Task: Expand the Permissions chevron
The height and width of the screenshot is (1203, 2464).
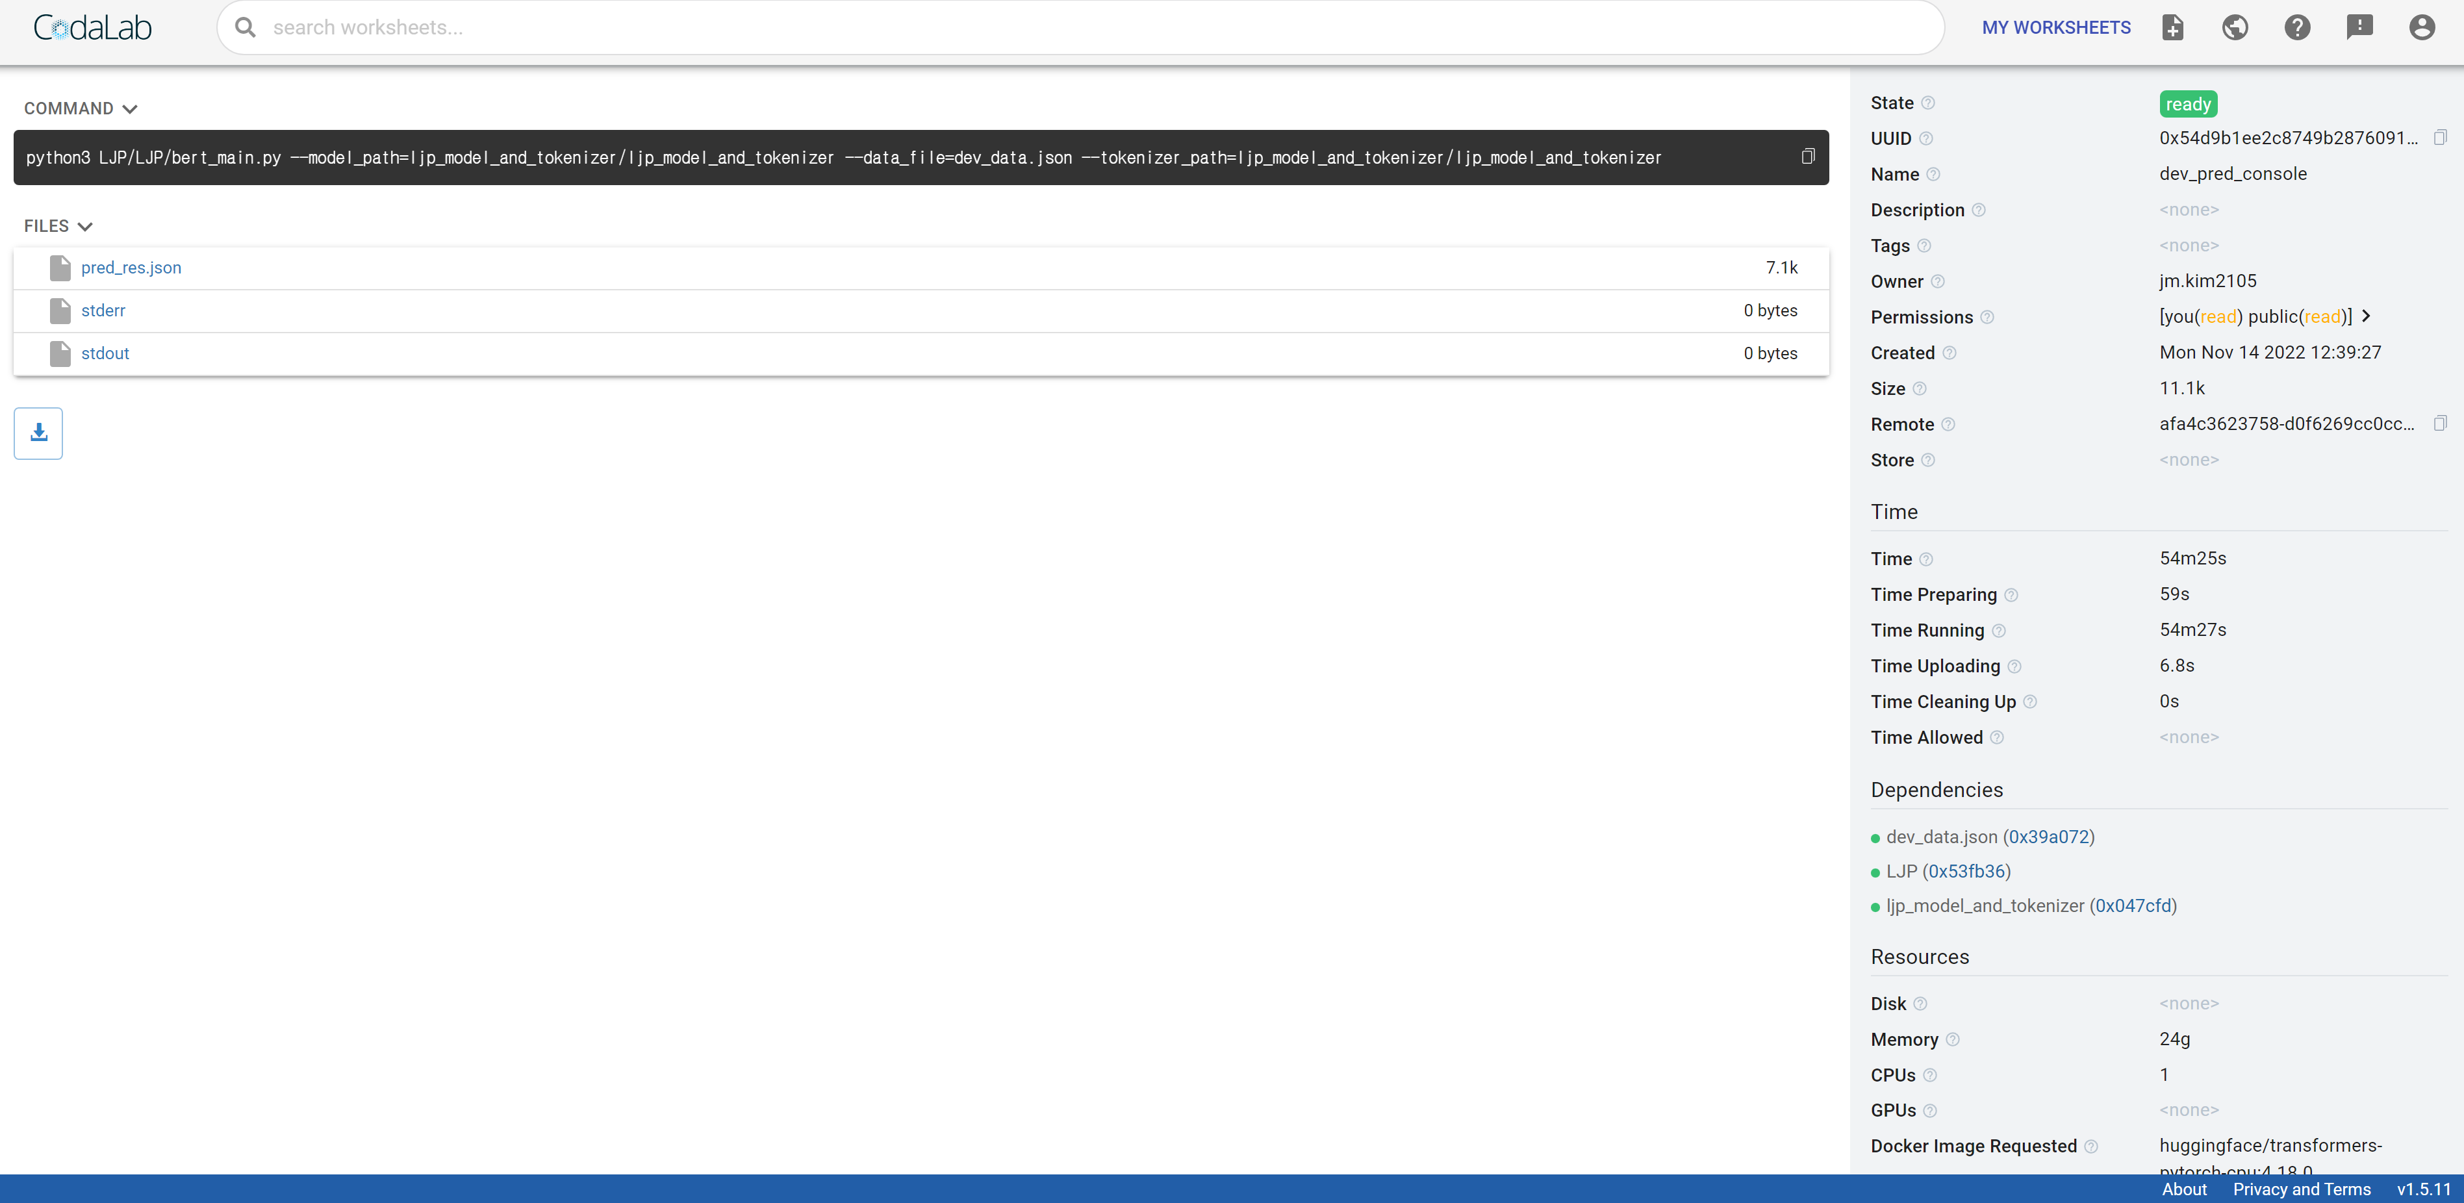Action: click(x=2367, y=316)
